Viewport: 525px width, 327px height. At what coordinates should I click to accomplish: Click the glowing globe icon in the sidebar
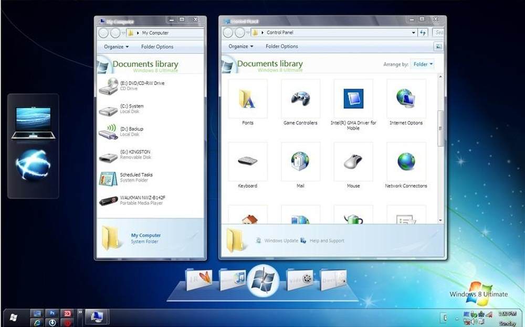pyautogui.click(x=33, y=166)
